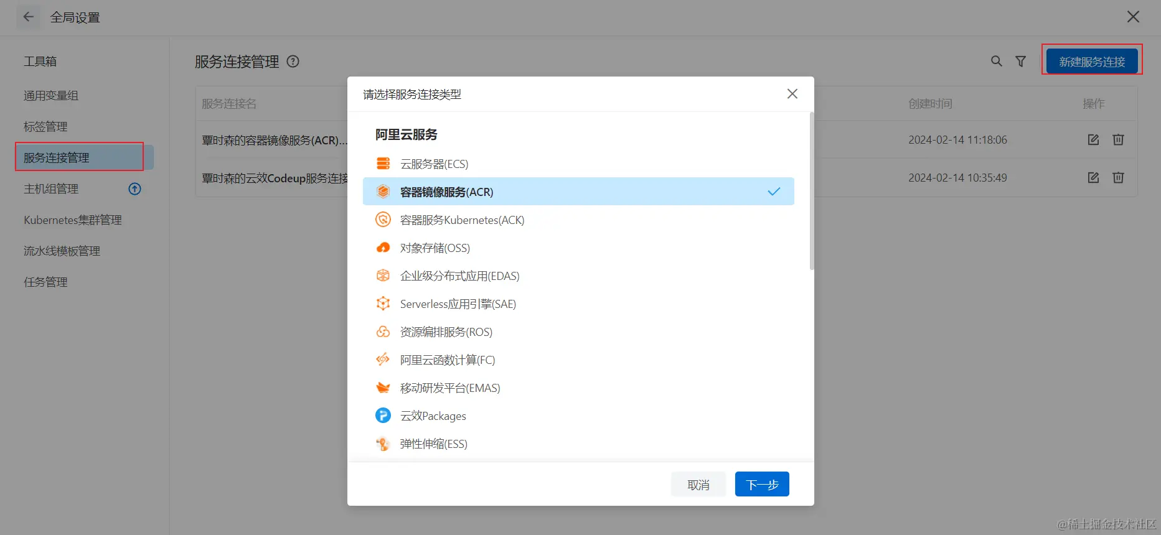Screen dimensions: 1161x535
Task: Choose 云效Packages service type
Action: tap(578, 416)
